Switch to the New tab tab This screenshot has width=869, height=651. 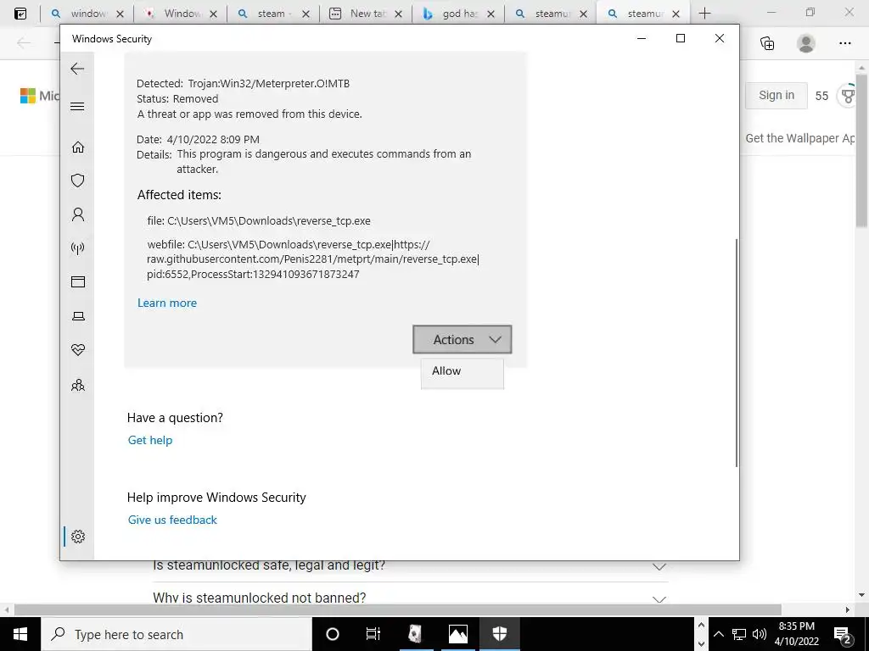point(367,14)
